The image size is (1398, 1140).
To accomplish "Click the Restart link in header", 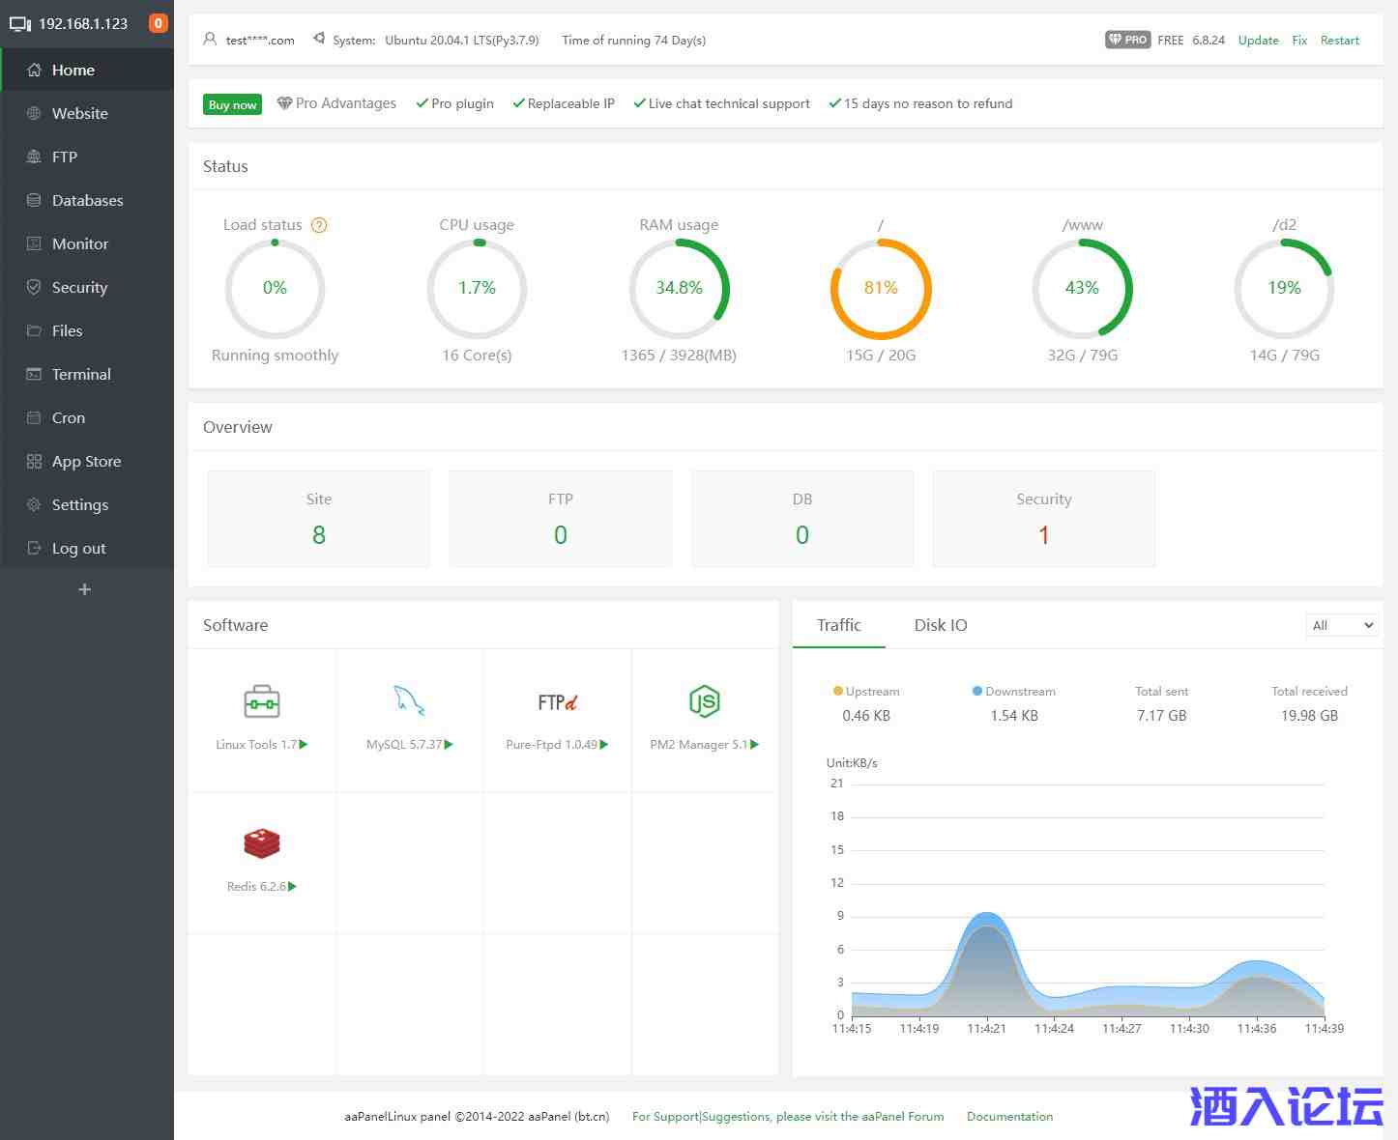I will pyautogui.click(x=1339, y=41).
